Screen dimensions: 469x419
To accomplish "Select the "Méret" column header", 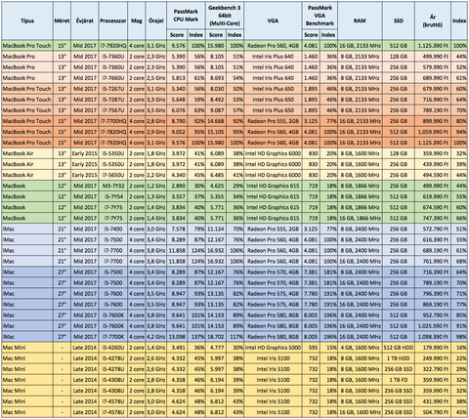I will point(62,21).
